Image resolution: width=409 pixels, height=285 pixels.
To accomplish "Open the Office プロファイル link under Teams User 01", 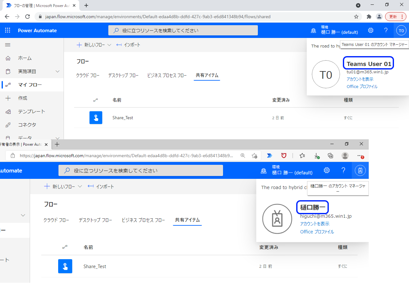I will 362,86.
